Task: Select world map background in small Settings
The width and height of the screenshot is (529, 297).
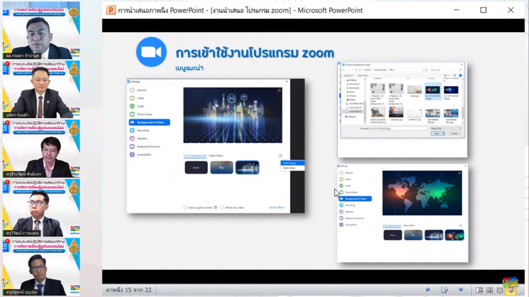Action: (454, 235)
